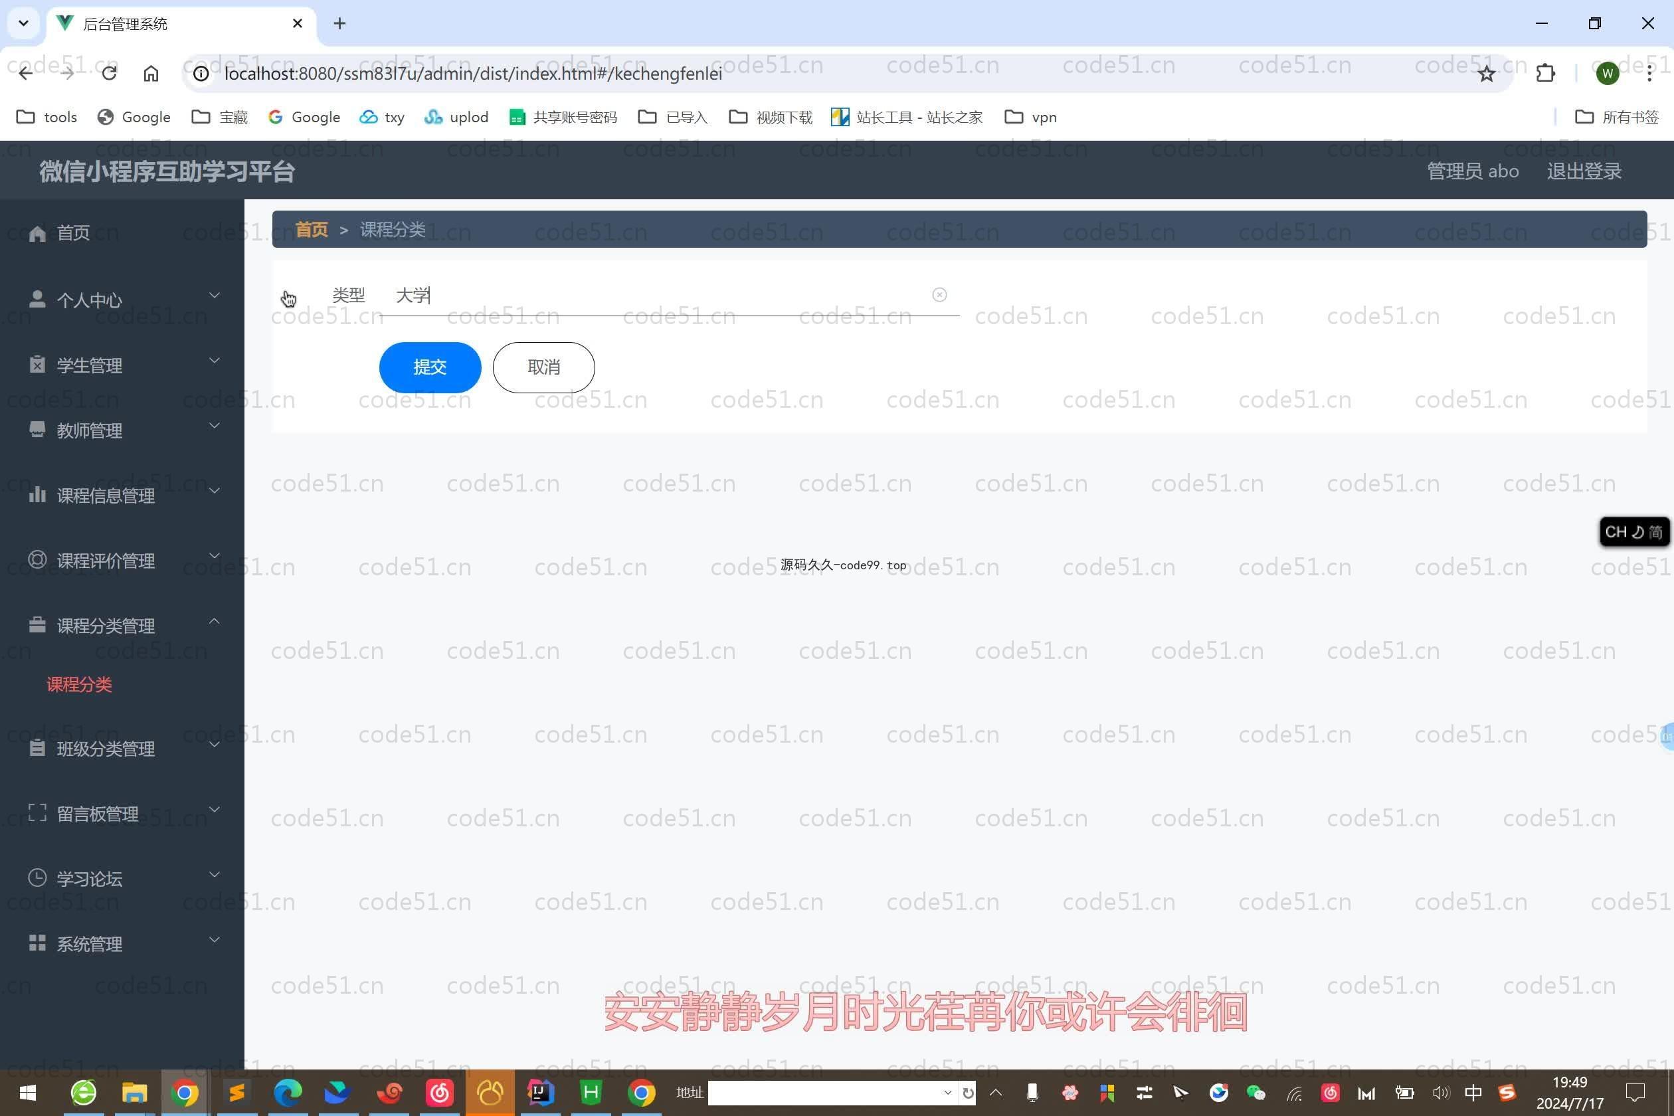
Task: Expand the 课程评价管理 menu chevron
Action: coord(214,556)
